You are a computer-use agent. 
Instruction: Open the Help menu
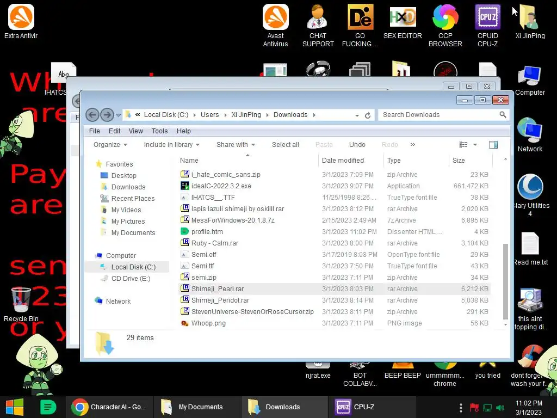(x=184, y=131)
